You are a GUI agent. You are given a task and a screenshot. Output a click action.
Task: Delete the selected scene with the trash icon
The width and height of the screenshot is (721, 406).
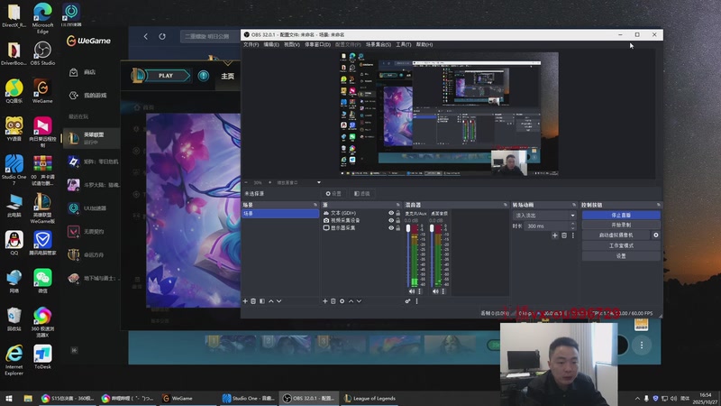(253, 301)
